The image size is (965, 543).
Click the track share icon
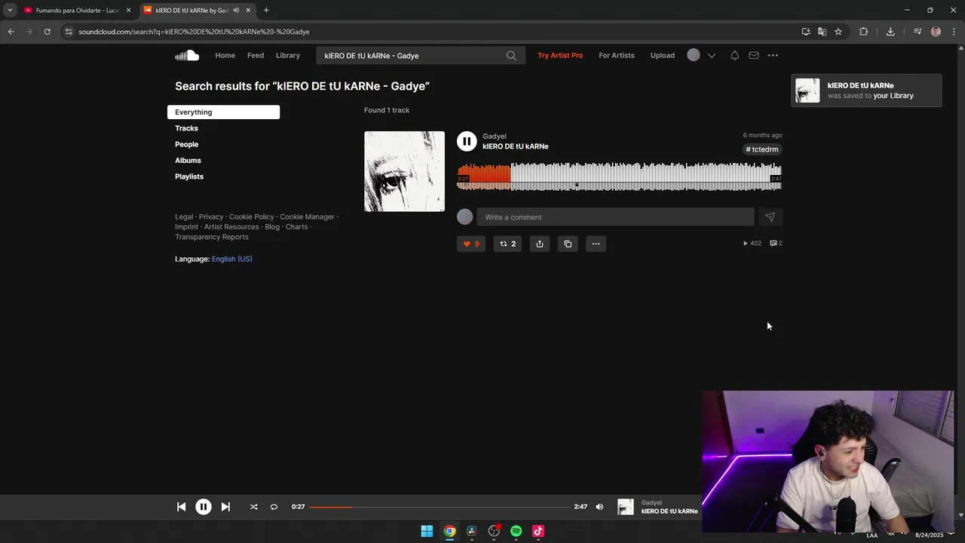click(x=540, y=244)
